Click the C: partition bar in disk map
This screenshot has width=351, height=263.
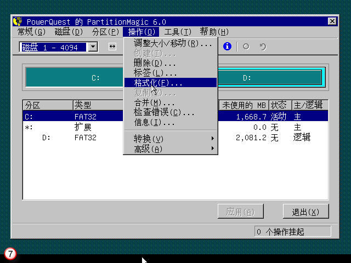coord(75,77)
